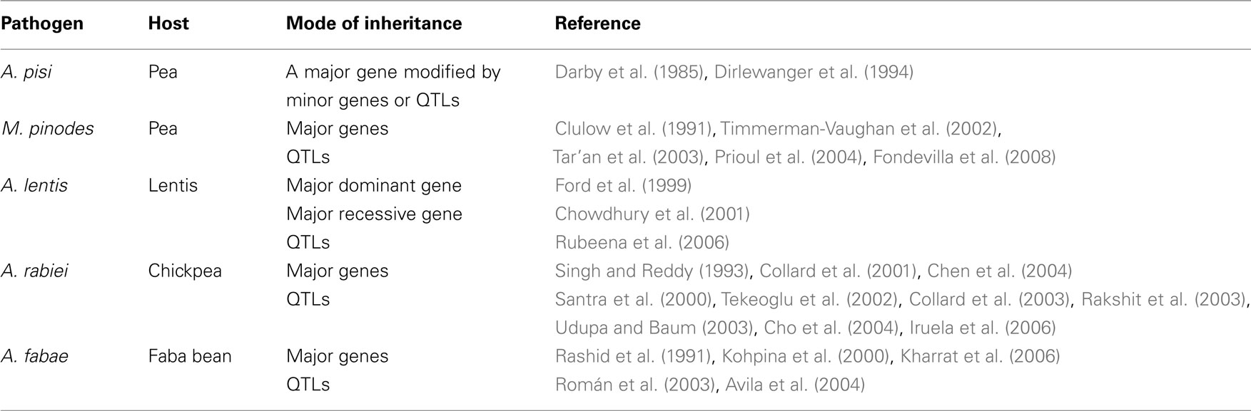Follow the Clulow et al. (1991) reference

pyautogui.click(x=633, y=129)
